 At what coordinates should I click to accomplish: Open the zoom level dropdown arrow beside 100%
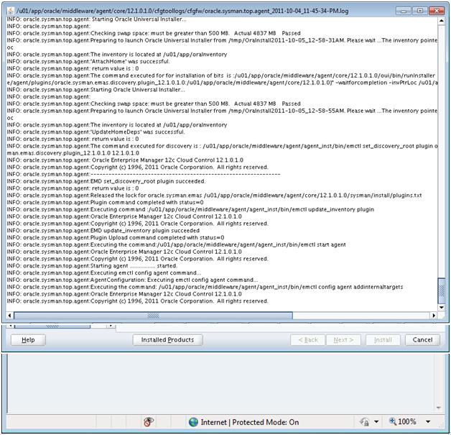[428, 422]
